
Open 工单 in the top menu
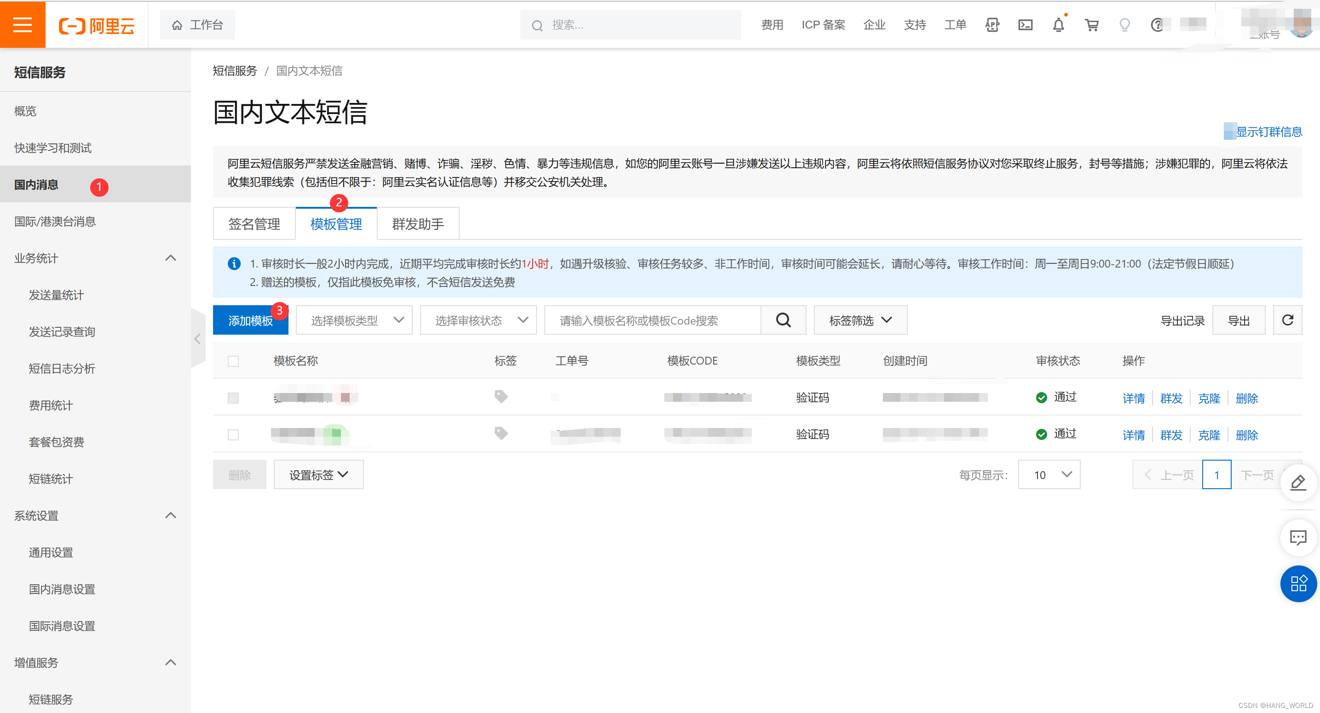click(x=955, y=24)
